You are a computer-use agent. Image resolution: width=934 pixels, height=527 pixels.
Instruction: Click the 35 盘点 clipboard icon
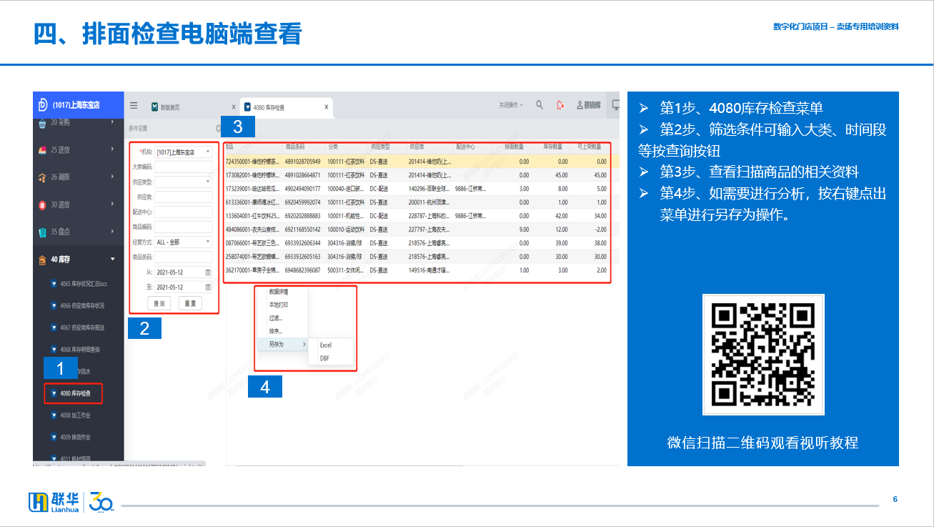click(x=43, y=232)
